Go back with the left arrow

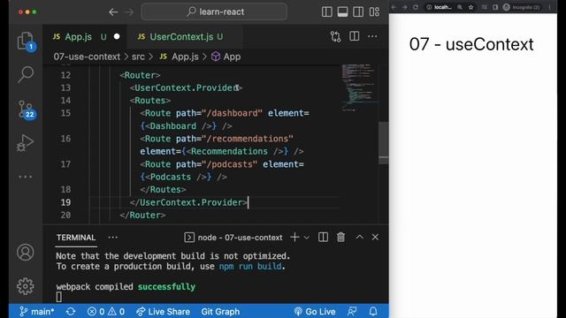113,11
